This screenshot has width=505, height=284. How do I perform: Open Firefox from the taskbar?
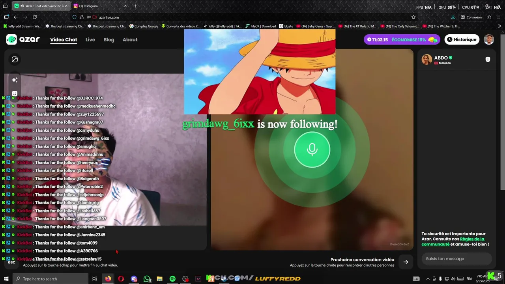pos(108,279)
